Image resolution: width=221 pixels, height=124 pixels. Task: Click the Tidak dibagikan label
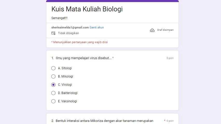click(68, 33)
